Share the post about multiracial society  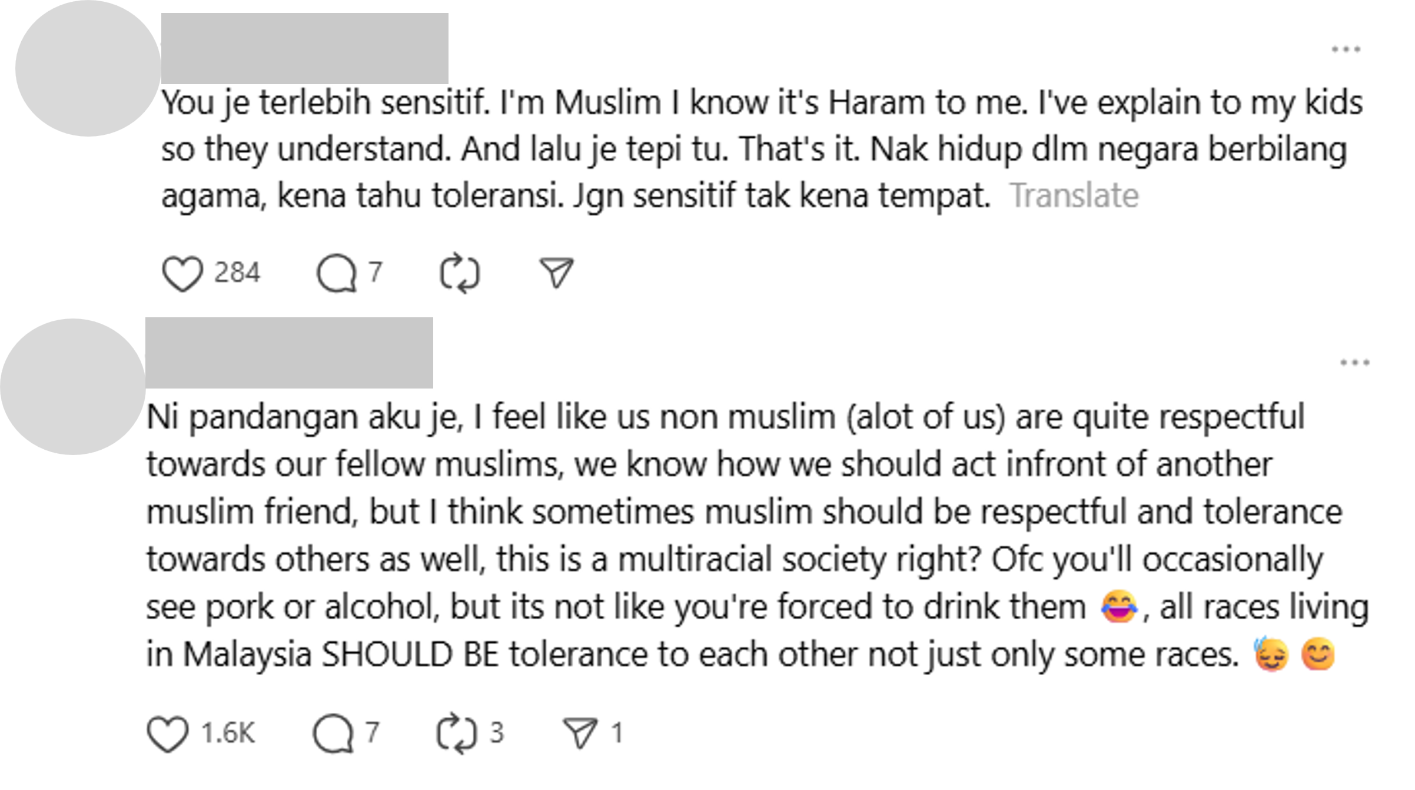(x=580, y=733)
